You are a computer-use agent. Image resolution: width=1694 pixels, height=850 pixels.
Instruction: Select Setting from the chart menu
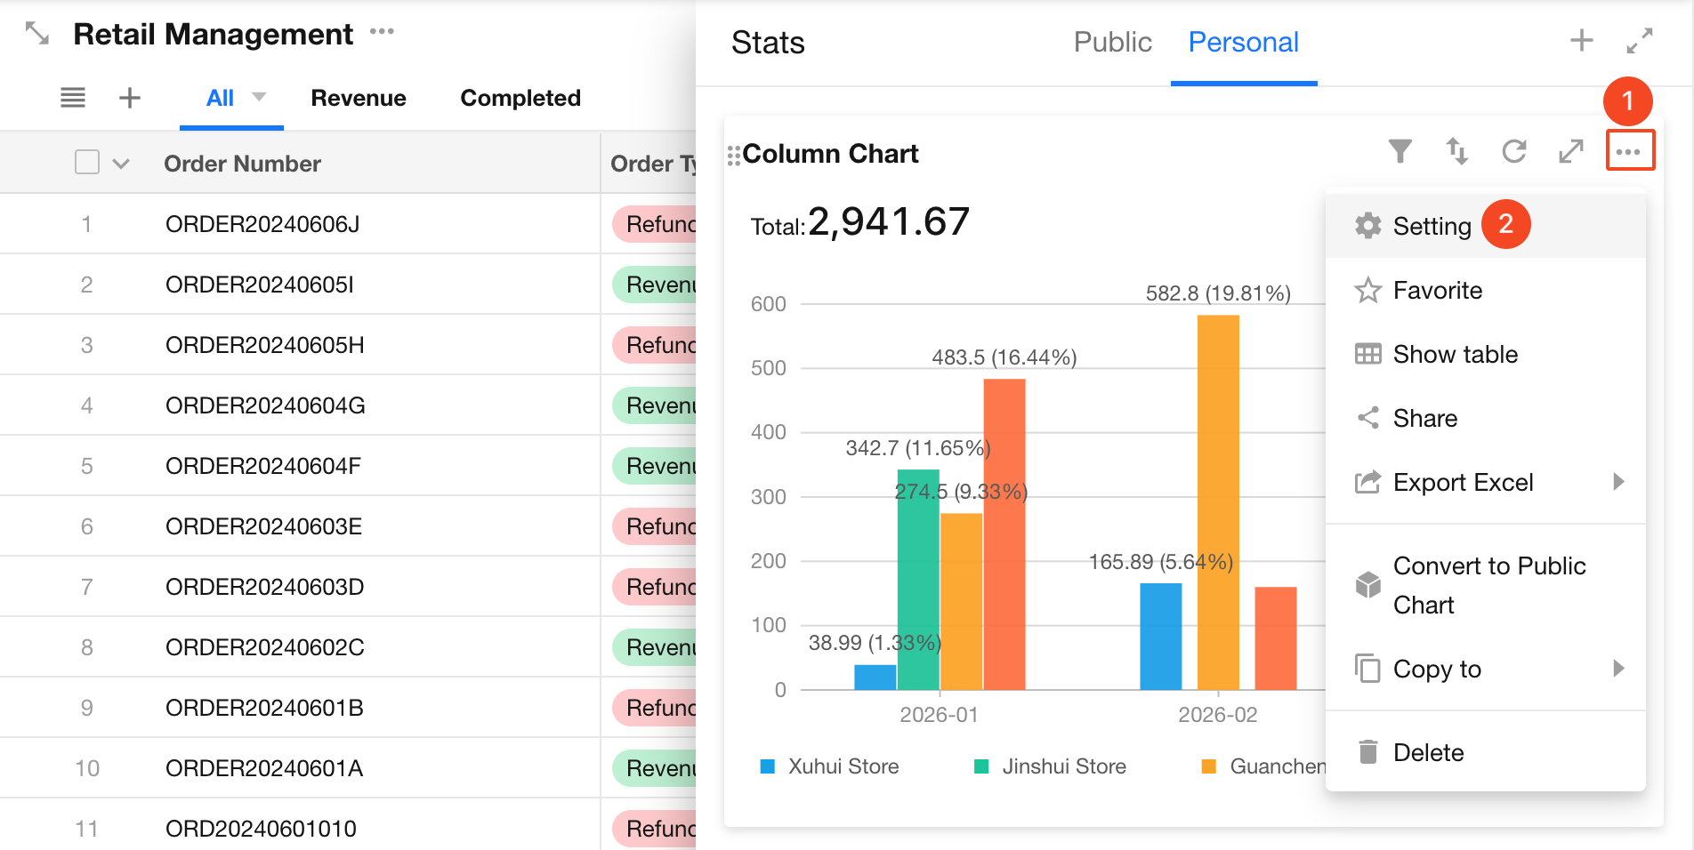click(1432, 226)
